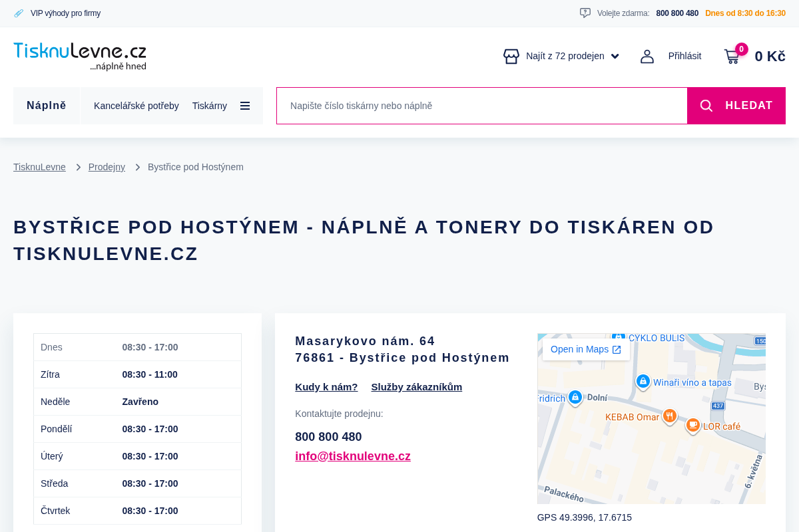Click the Úterý hours row
This screenshot has width=799, height=532.
coord(137,456)
